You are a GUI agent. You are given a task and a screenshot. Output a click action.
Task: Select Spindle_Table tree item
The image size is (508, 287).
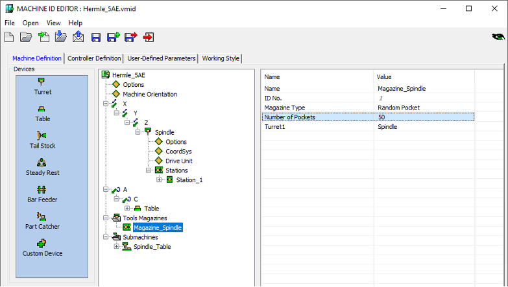(x=152, y=247)
